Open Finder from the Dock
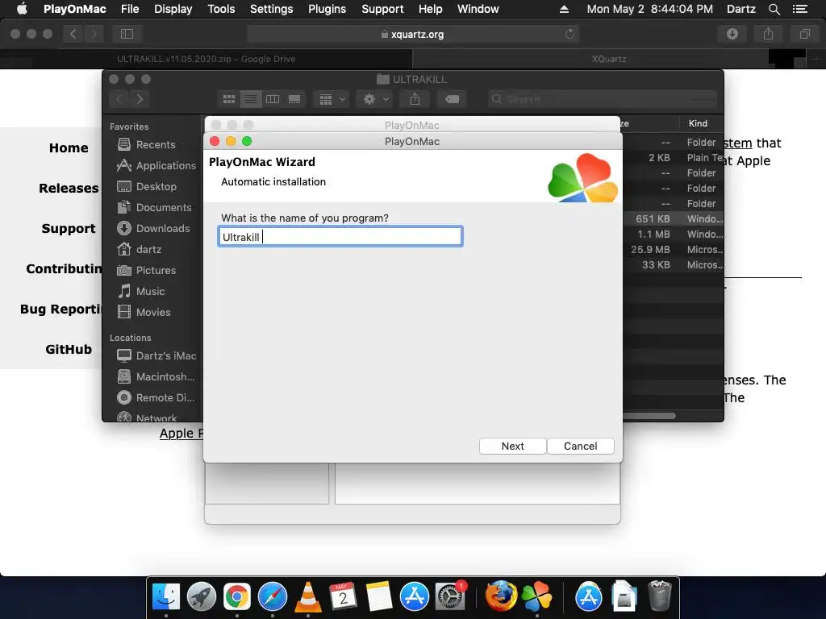The image size is (826, 619). point(166,597)
